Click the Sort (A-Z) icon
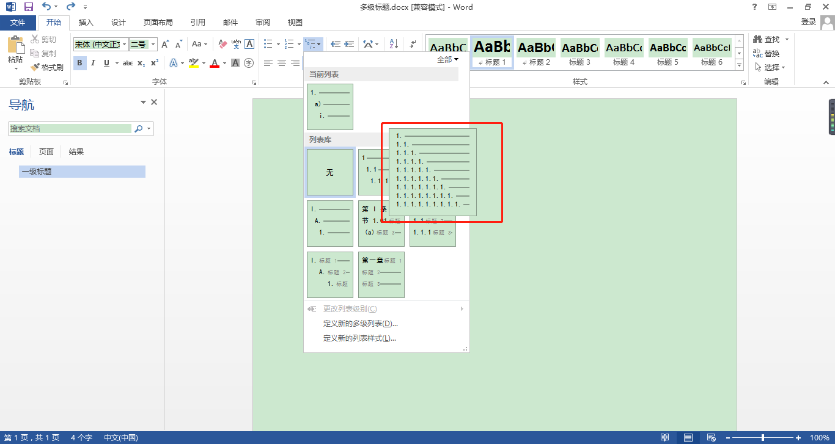This screenshot has width=835, height=444. [394, 44]
